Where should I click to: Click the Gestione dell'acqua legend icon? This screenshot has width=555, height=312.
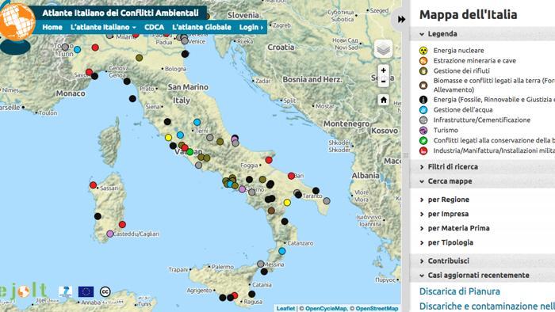point(423,110)
